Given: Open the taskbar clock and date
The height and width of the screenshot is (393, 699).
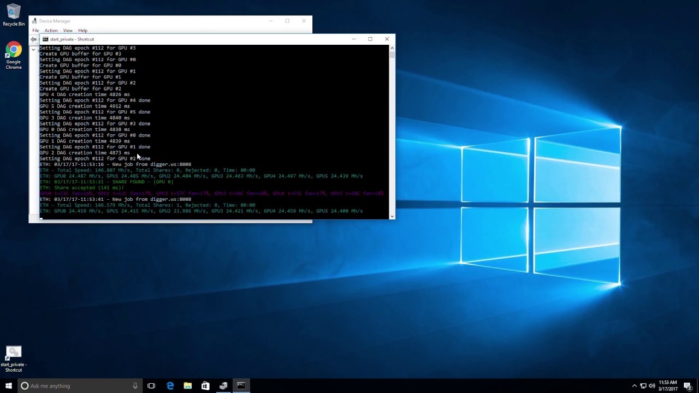Looking at the screenshot, I should point(668,386).
